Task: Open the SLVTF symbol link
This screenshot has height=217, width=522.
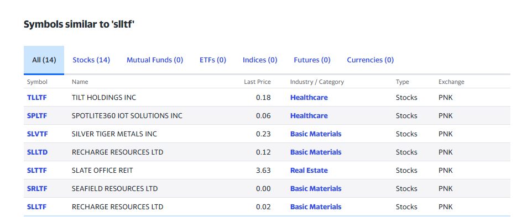Action: pyautogui.click(x=37, y=134)
